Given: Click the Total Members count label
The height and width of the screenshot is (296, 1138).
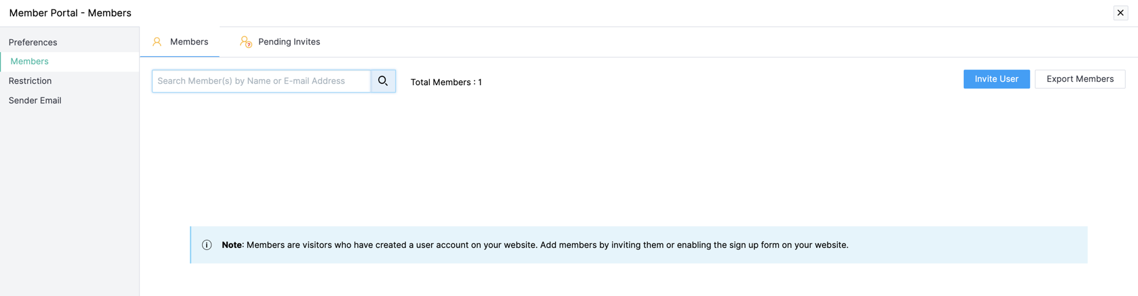Looking at the screenshot, I should click(446, 82).
